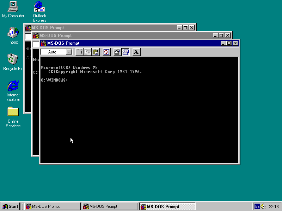
Task: Click the 22:13 clock in the tray
Action: click(274, 207)
